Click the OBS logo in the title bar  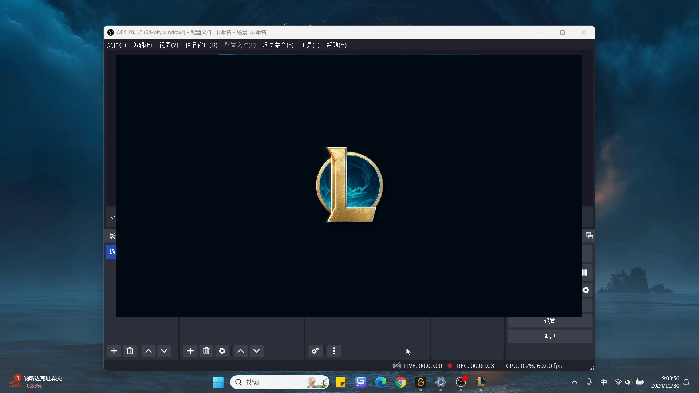tap(111, 32)
